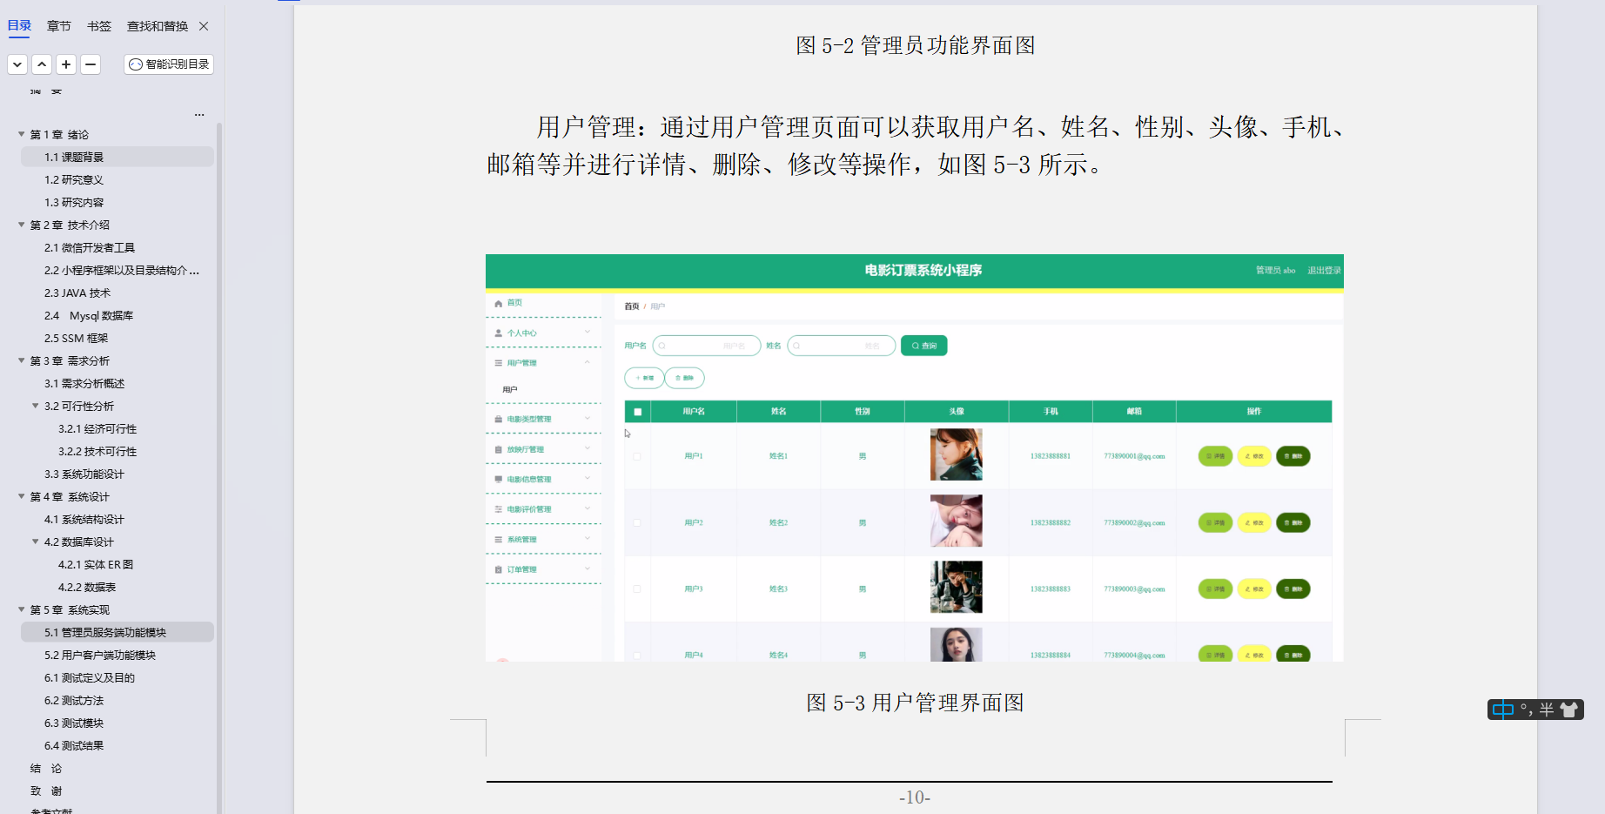Check the select-all checkbox in the user table header
Viewport: 1605px width, 814px height.
pos(636,411)
